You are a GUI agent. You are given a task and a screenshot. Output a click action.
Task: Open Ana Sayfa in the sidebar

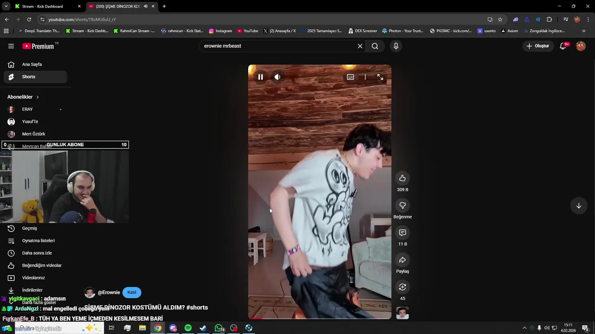tap(35, 64)
